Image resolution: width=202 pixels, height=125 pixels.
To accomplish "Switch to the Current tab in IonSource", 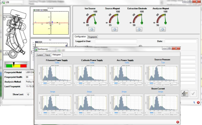I will (40, 55).
